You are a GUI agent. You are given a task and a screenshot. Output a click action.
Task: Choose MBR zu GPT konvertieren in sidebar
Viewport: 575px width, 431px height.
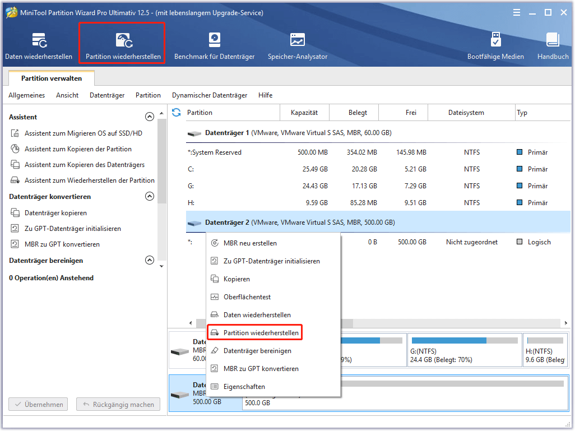tap(62, 244)
